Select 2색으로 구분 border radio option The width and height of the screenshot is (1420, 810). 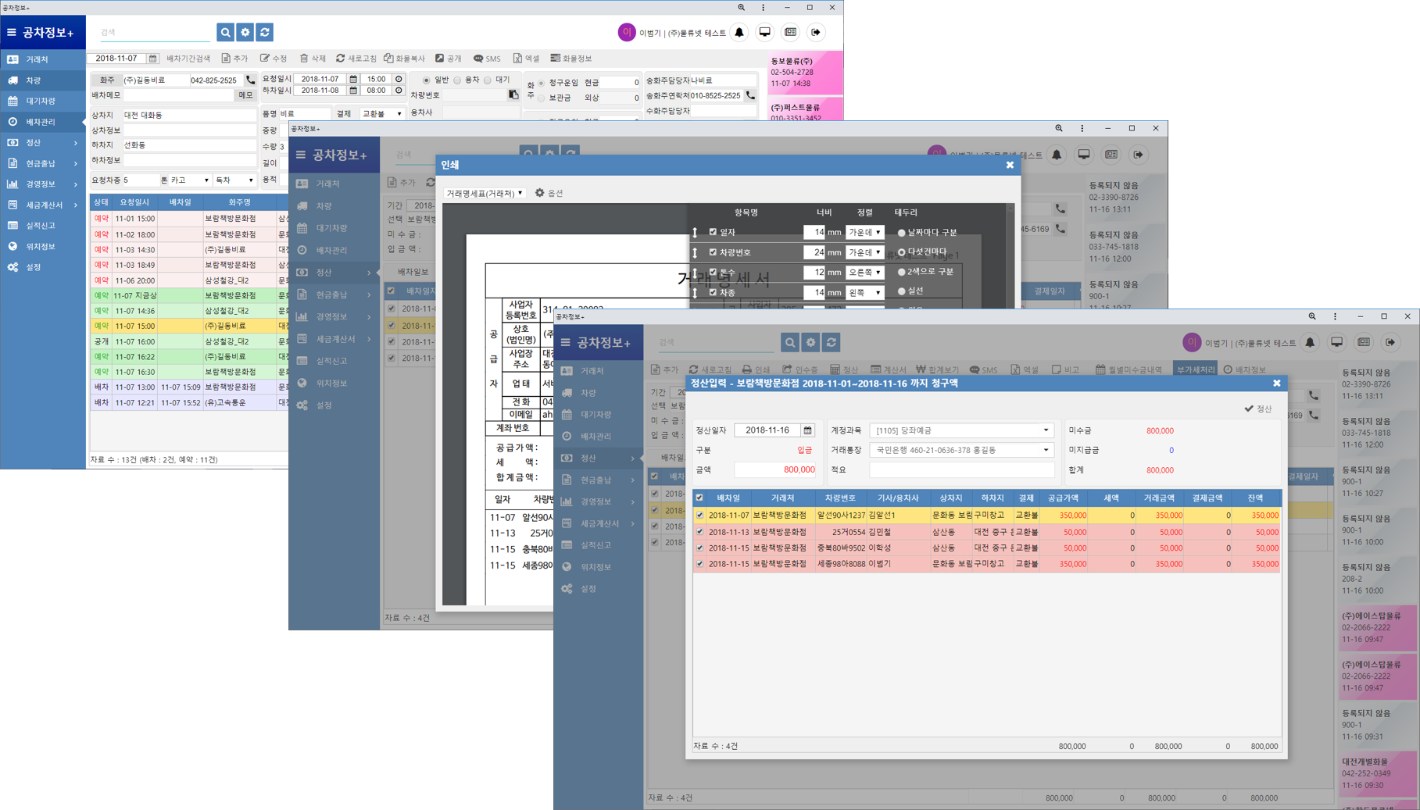(901, 272)
